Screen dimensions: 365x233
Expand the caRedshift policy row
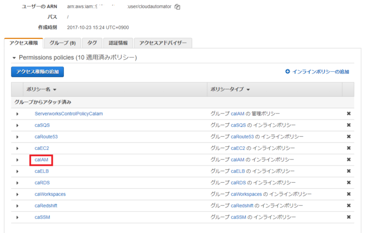click(17, 206)
